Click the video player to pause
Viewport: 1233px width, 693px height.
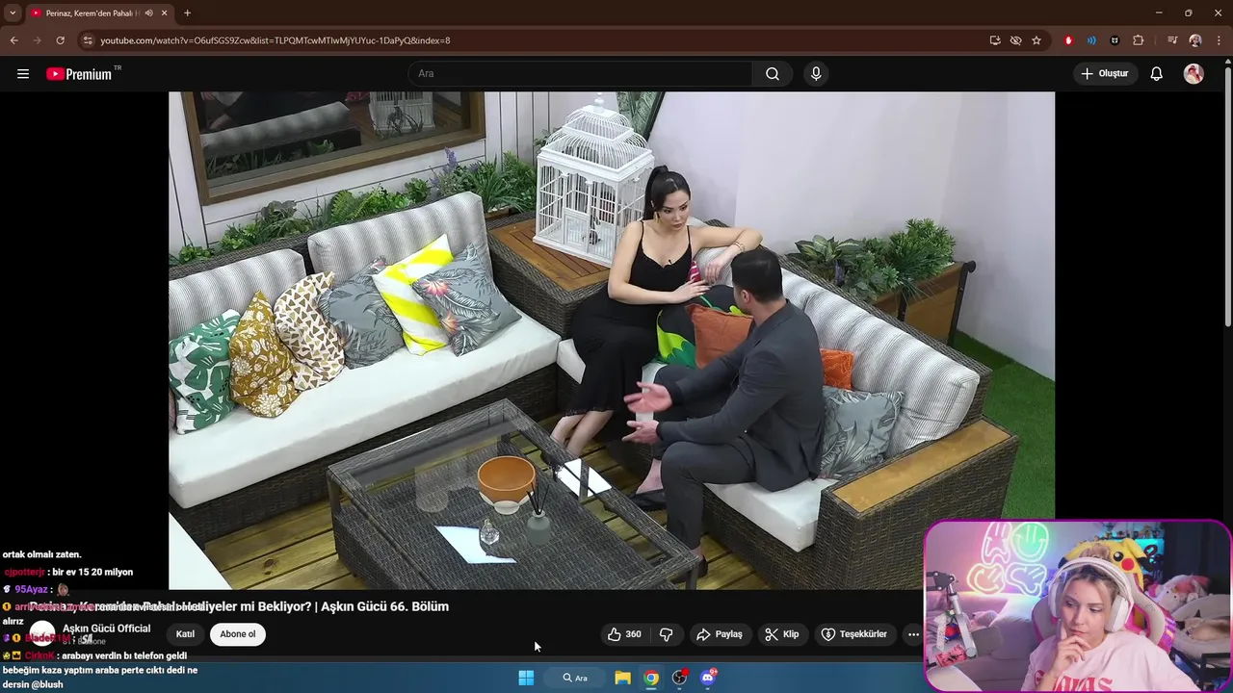(x=612, y=340)
